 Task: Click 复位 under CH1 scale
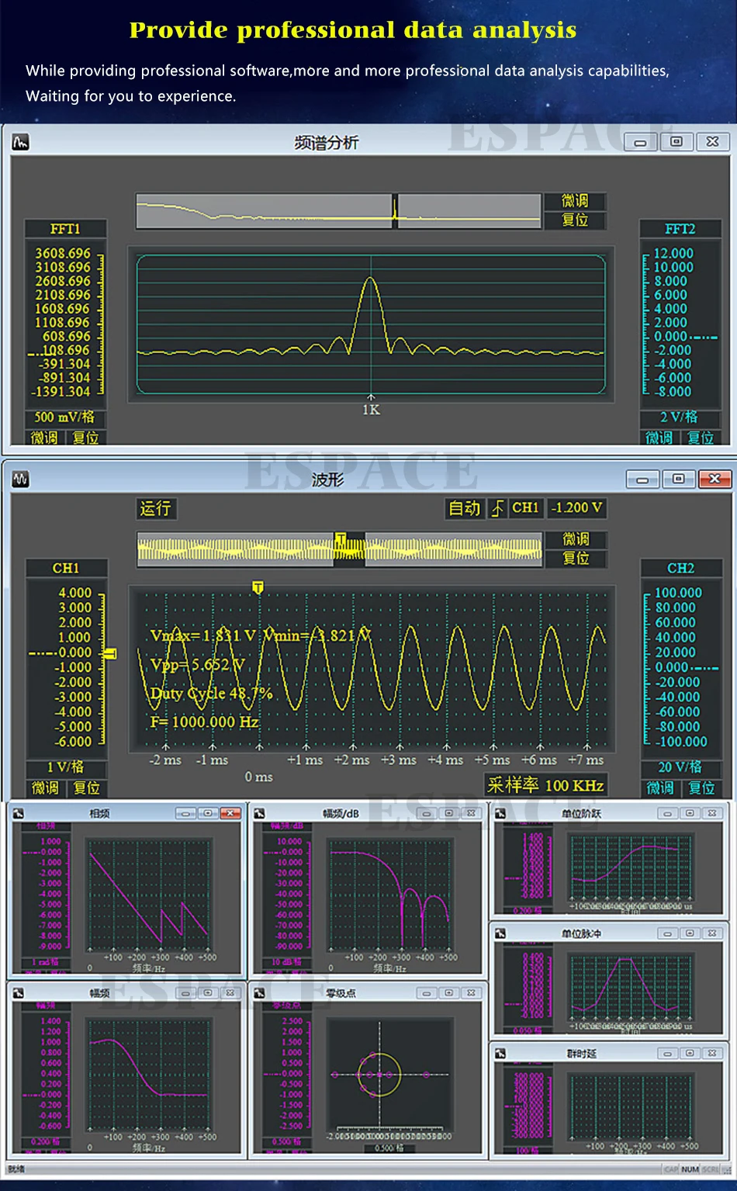tap(86, 788)
